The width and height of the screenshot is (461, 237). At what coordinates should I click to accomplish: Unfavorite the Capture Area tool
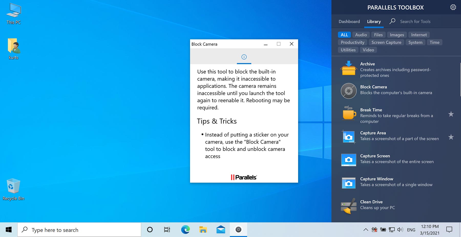tap(451, 137)
